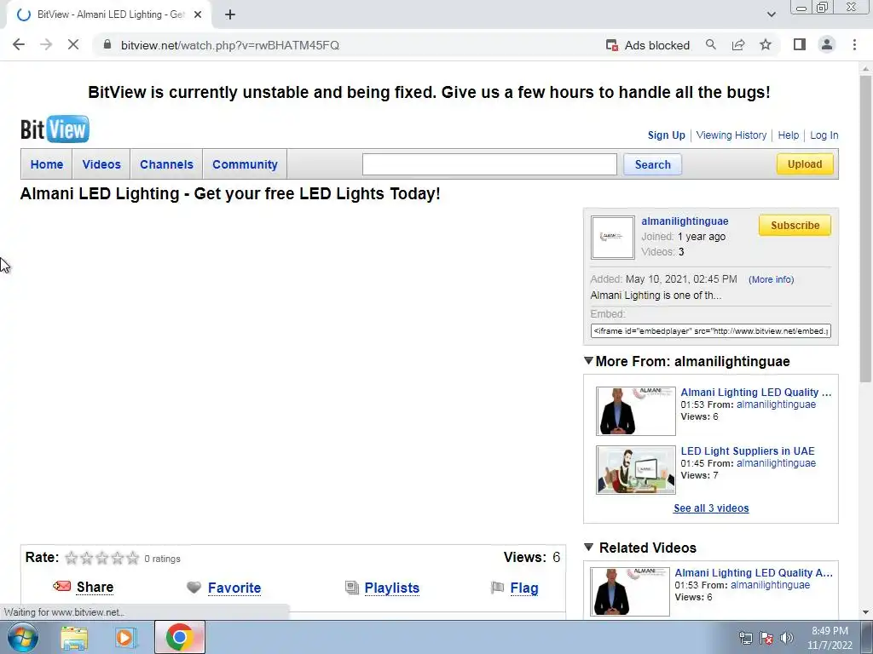Open the See all 3 videos link
The image size is (873, 654).
(711, 508)
